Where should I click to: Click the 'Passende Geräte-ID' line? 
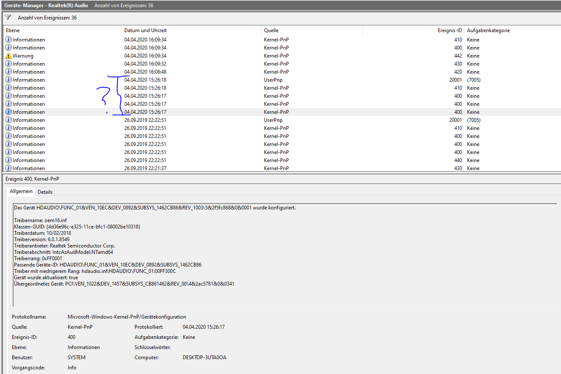pos(107,265)
